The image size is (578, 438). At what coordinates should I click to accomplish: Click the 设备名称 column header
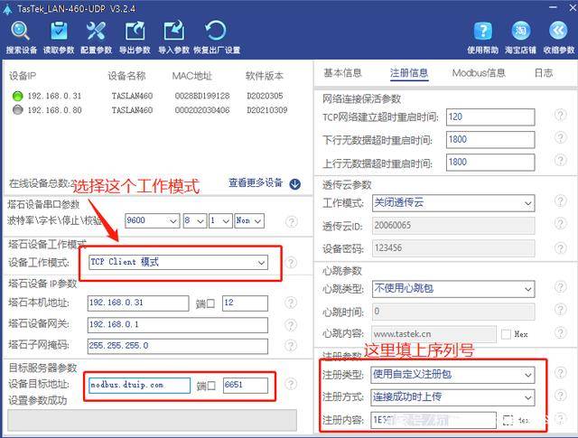tap(126, 76)
